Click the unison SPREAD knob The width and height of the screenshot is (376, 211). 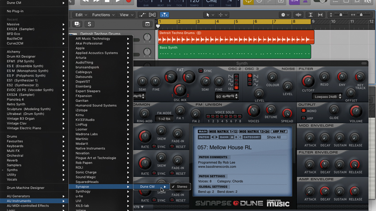coord(287,113)
